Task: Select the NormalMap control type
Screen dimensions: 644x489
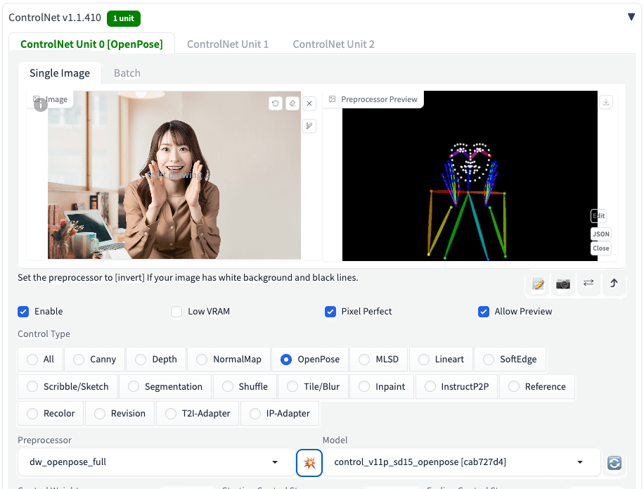Action: tap(228, 360)
